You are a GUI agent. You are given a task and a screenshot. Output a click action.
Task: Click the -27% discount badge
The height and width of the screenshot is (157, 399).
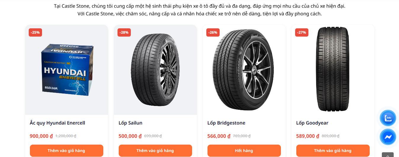302,32
